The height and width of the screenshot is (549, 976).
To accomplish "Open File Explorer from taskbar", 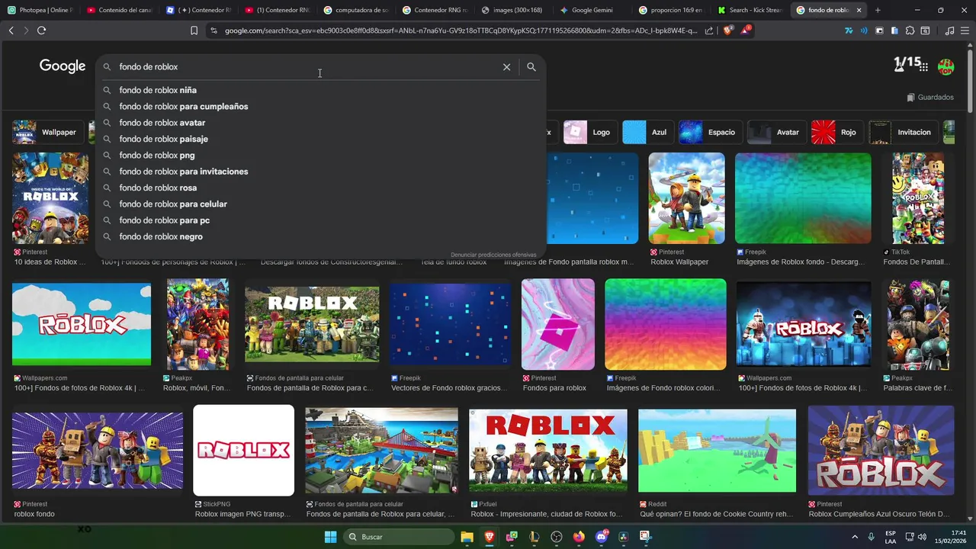I will point(467,537).
